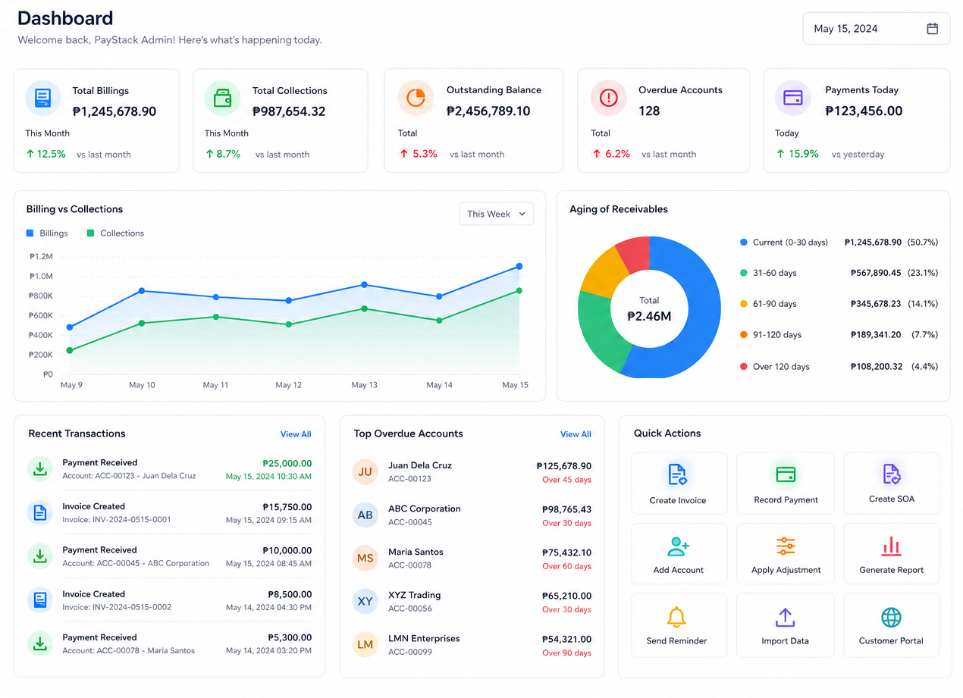Screen dimensions: 963x698
Task: Click the Invoice: INV-2024-0515-0001 text
Action: (117, 520)
